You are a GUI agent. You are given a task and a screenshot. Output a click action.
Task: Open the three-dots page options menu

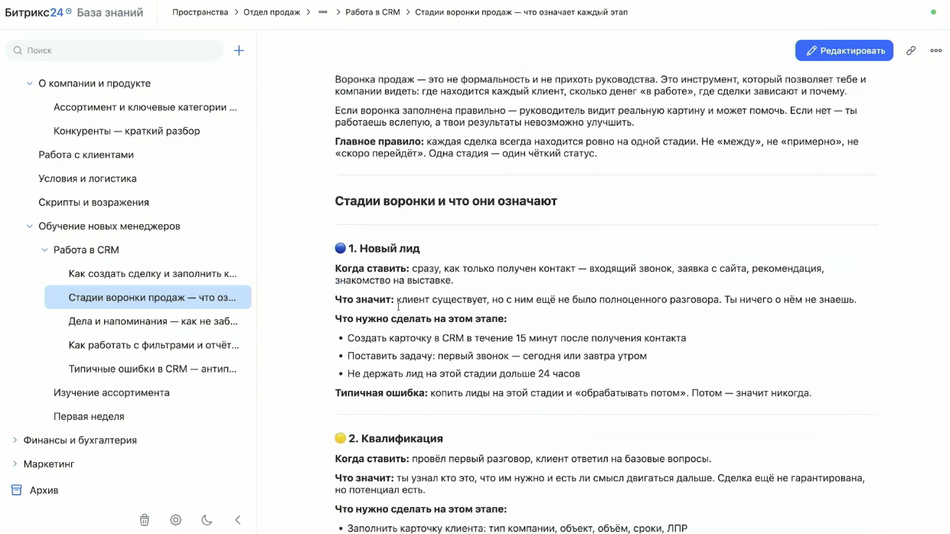[936, 50]
